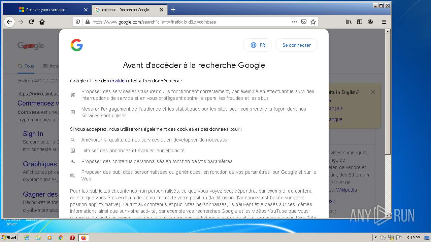Click the page scrollbar up arrow
Screen dimensions: 431x242
coord(388,32)
